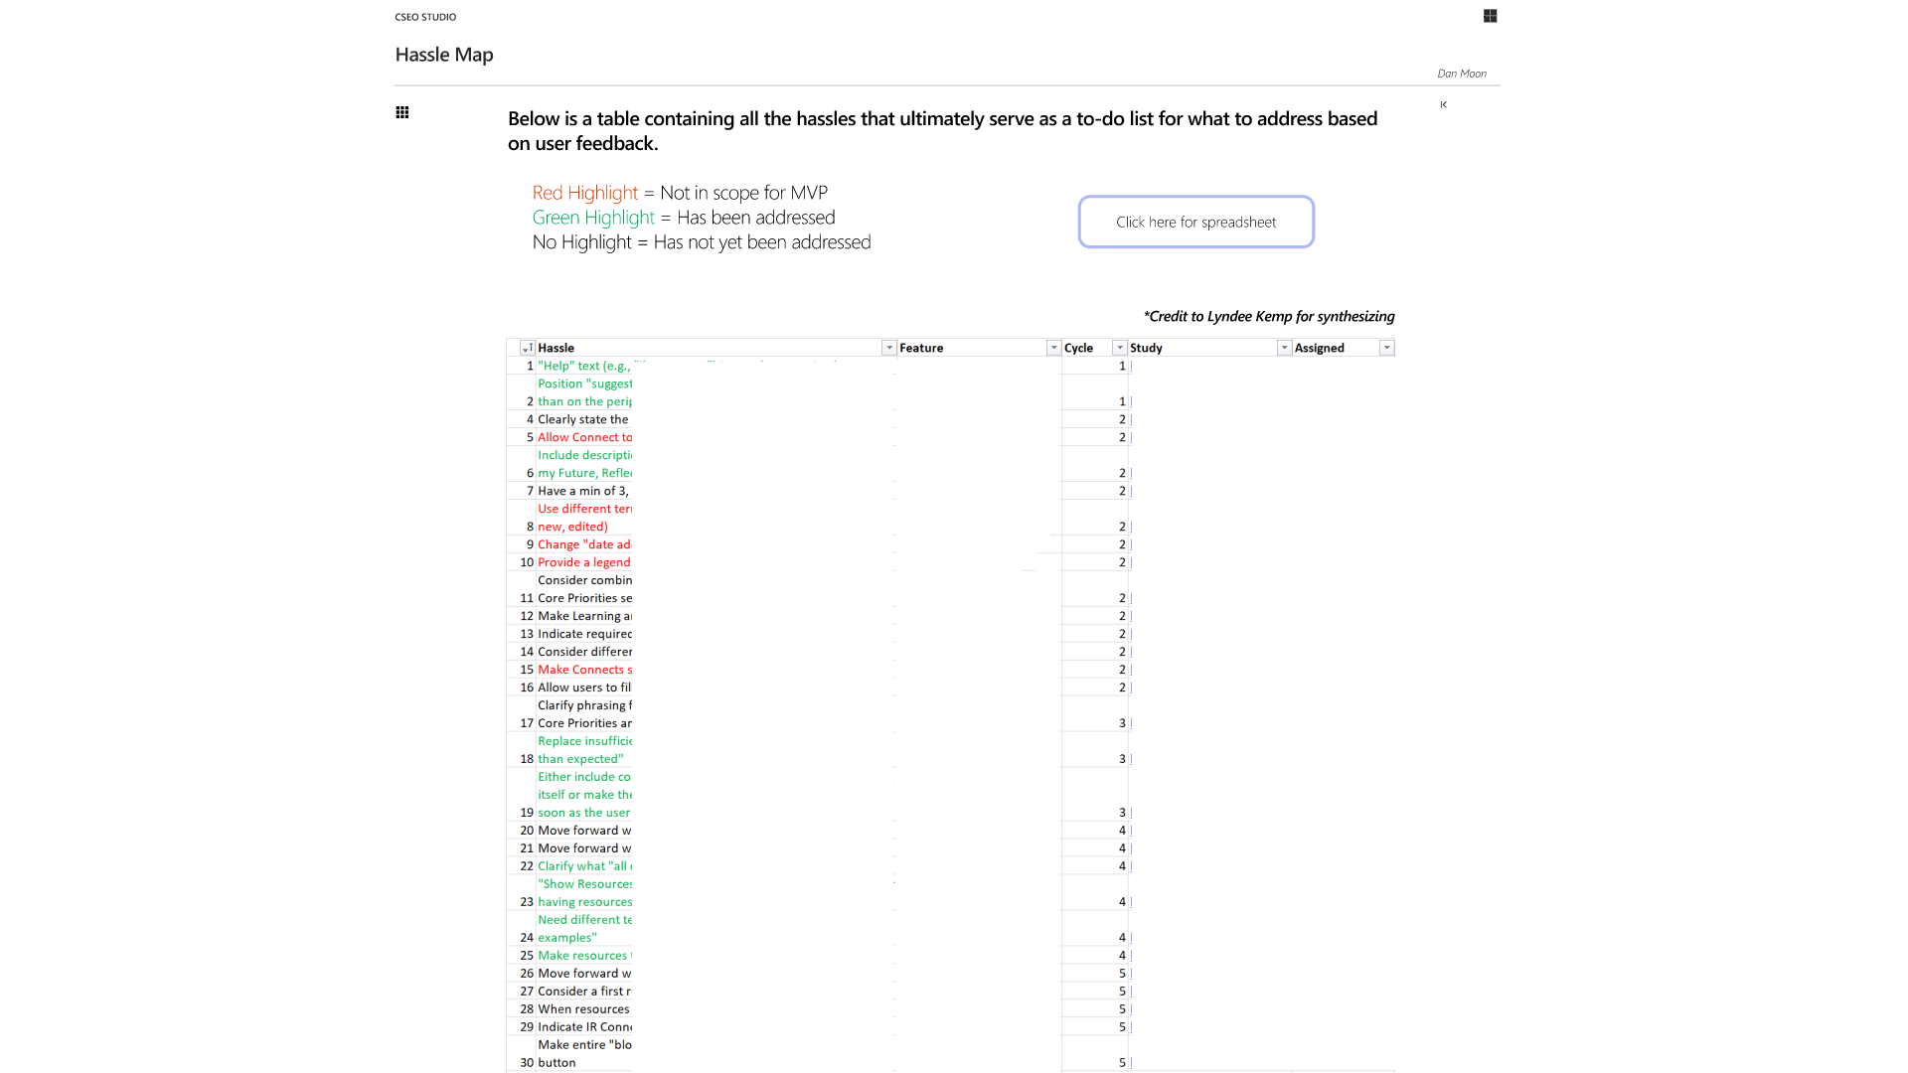The height and width of the screenshot is (1073, 1908).
Task: Click the 'Red Highlight' legend text
Action: point(584,193)
